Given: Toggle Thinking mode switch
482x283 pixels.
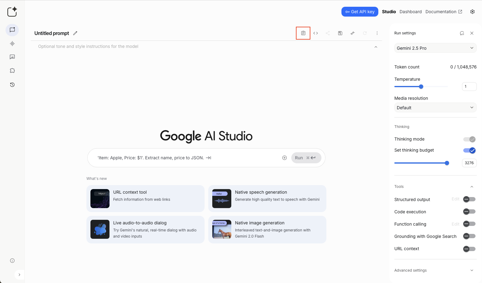Looking at the screenshot, I should coord(469,139).
